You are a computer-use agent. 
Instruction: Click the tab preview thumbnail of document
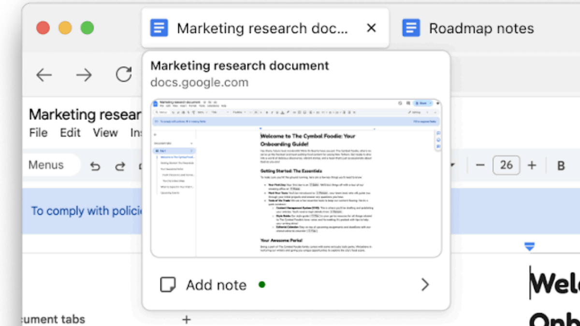point(296,178)
